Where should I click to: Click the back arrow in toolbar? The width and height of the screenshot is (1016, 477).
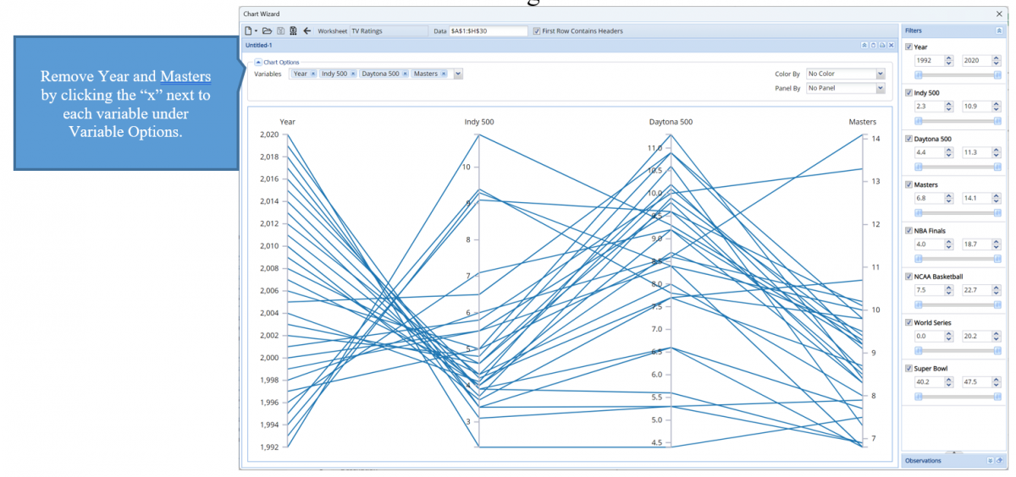[306, 31]
